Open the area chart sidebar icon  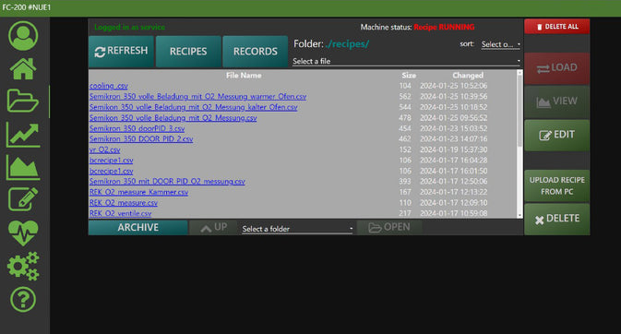tap(23, 167)
